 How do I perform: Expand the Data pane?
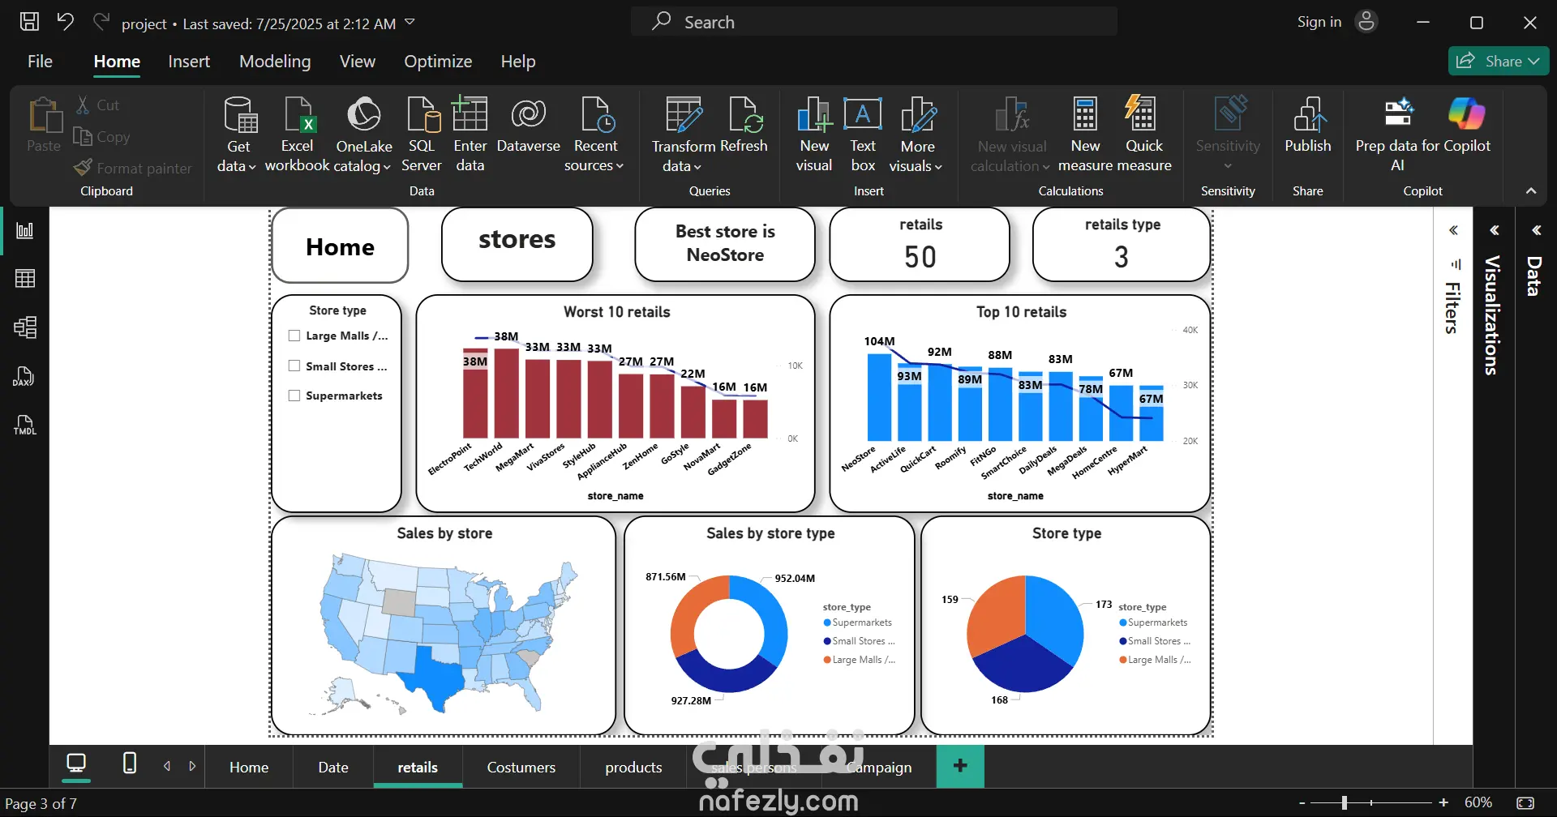click(1536, 230)
